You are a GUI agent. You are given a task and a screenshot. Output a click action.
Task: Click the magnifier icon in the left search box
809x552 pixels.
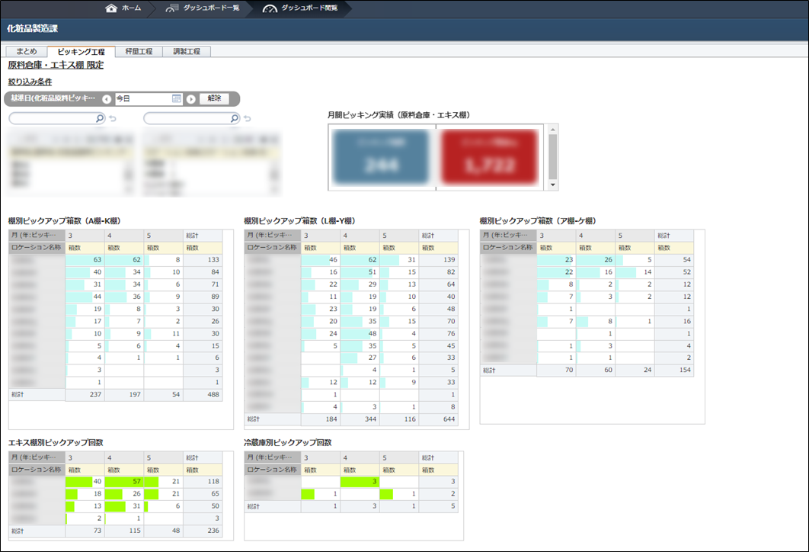(x=99, y=118)
